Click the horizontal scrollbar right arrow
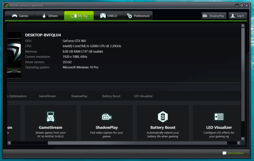254x161 pixels. coord(239,143)
